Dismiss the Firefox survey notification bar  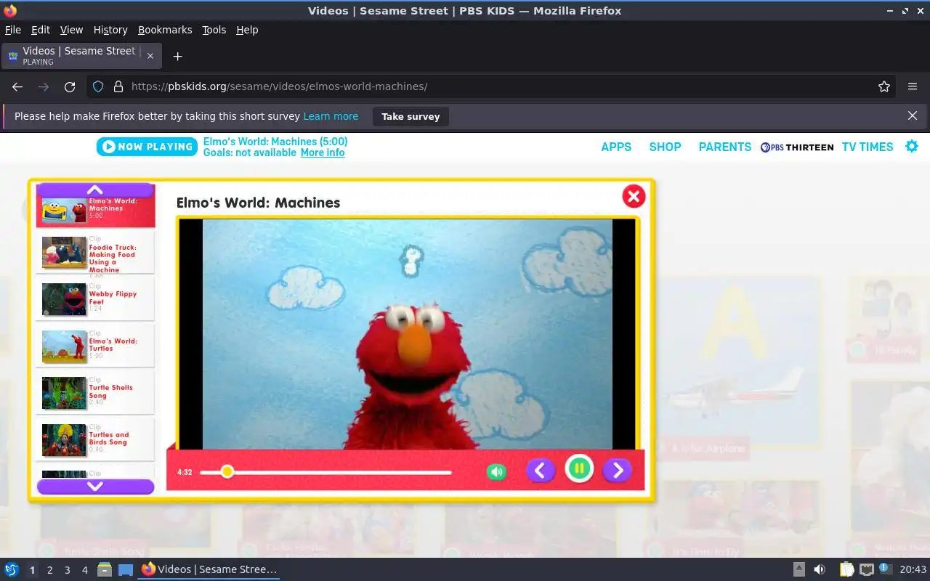(913, 115)
